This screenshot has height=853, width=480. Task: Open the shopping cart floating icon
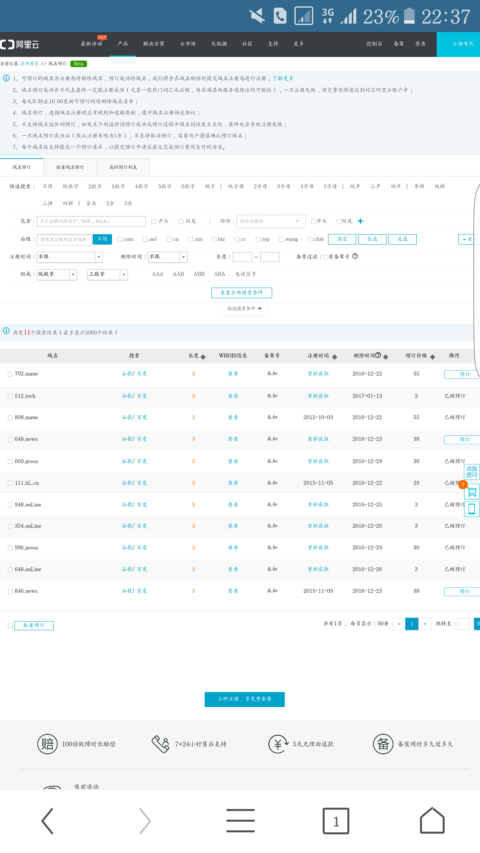[472, 492]
